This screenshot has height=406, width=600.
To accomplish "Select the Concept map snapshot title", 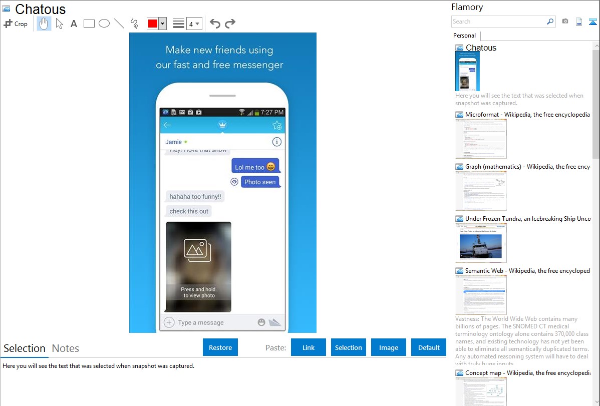I will click(x=528, y=372).
